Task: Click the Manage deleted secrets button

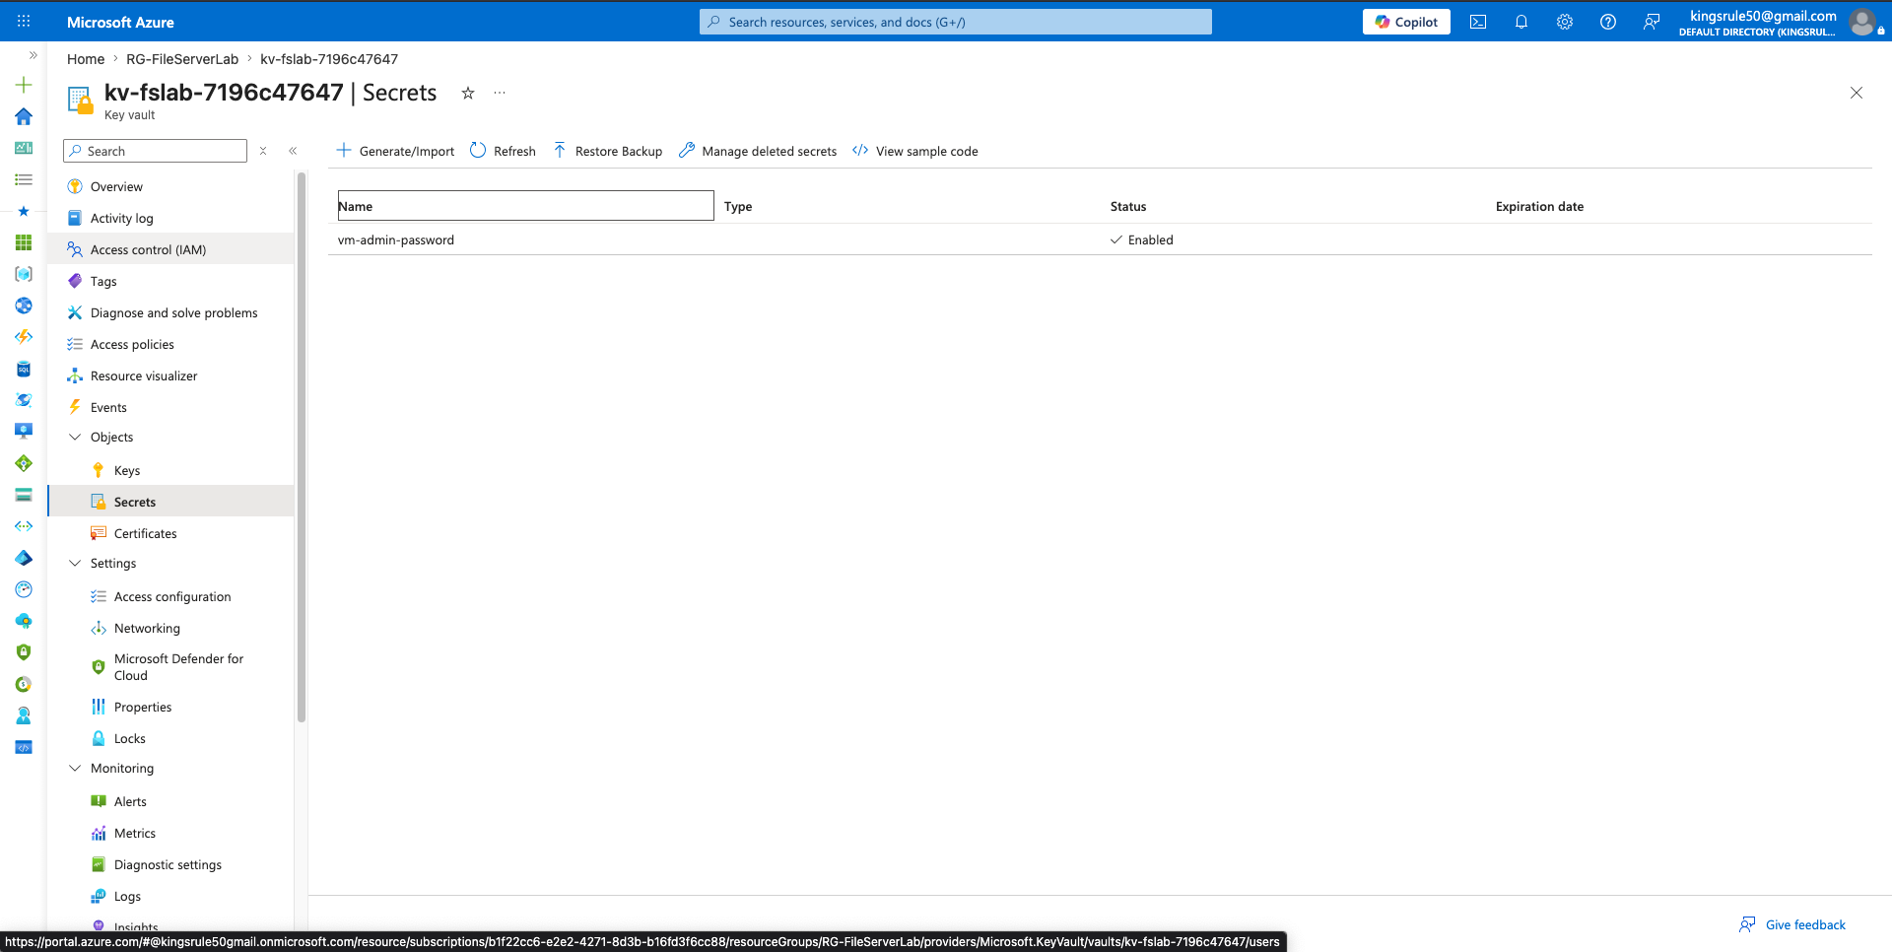Action: (758, 151)
